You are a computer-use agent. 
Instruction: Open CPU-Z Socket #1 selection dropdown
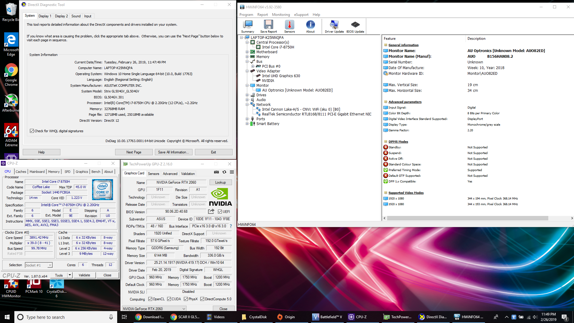click(x=39, y=265)
